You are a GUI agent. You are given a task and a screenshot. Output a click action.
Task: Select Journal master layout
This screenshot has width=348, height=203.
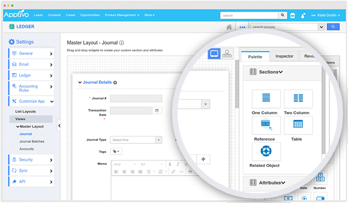point(26,134)
